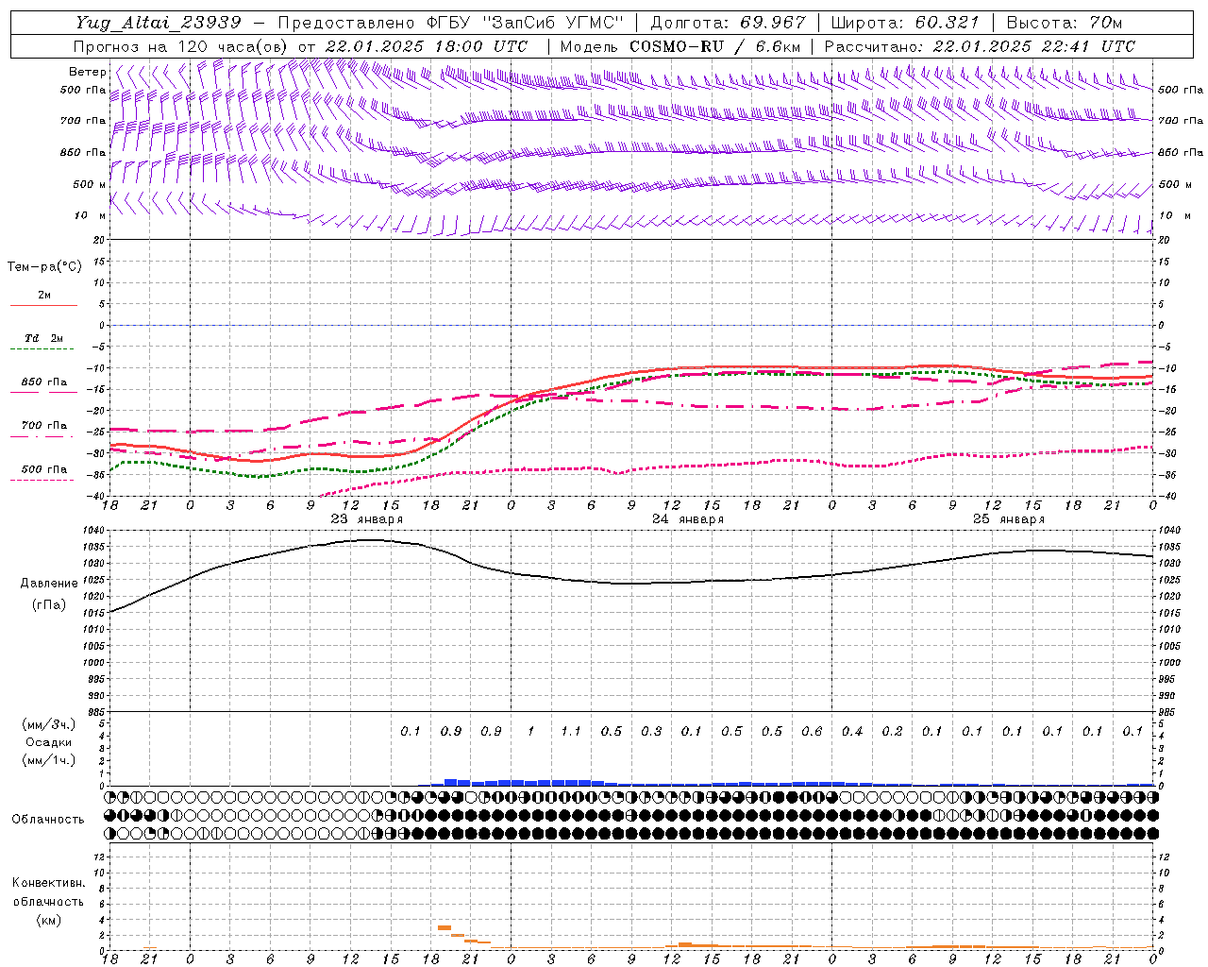Select the "Тем-ра(°C)" temperature axis title
Screen dimensions: 1208x967
[x=44, y=267]
